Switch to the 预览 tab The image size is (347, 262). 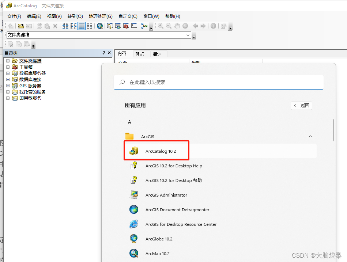(139, 54)
